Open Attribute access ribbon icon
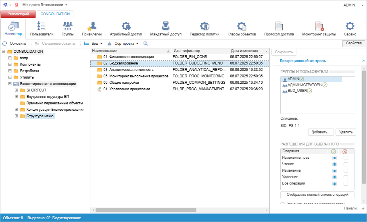Viewport: 367px width, 222px height. 126,26
